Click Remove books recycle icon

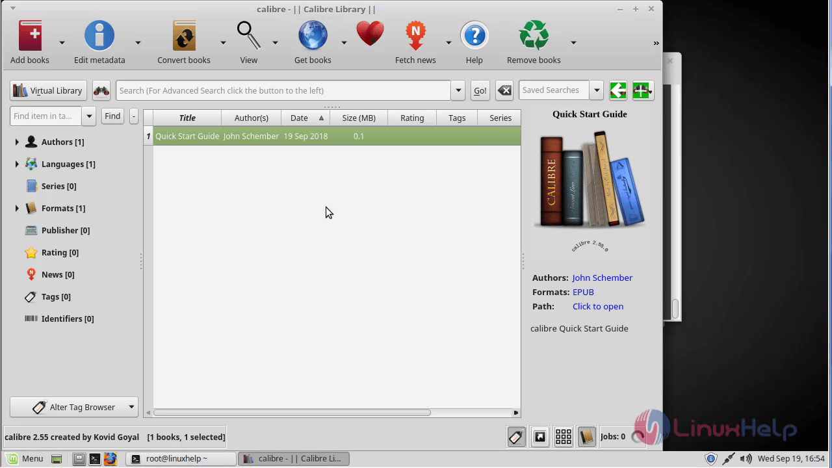tap(534, 36)
